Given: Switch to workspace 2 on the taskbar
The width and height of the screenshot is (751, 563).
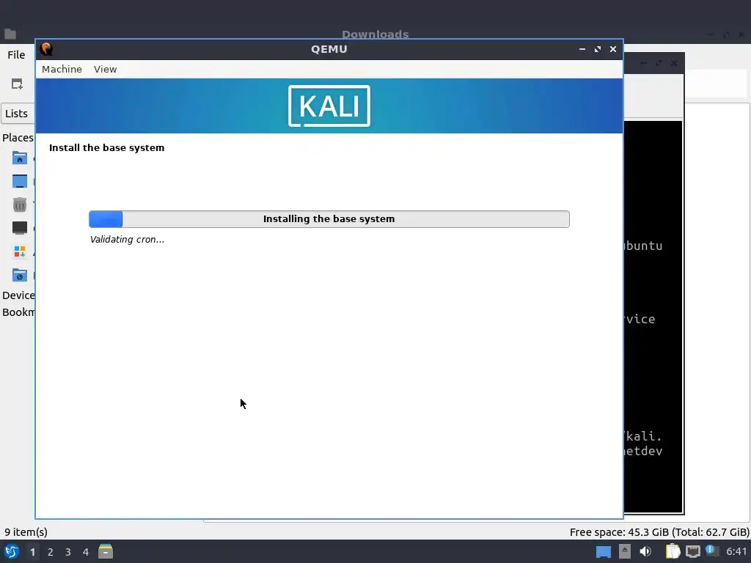Looking at the screenshot, I should coord(51,552).
